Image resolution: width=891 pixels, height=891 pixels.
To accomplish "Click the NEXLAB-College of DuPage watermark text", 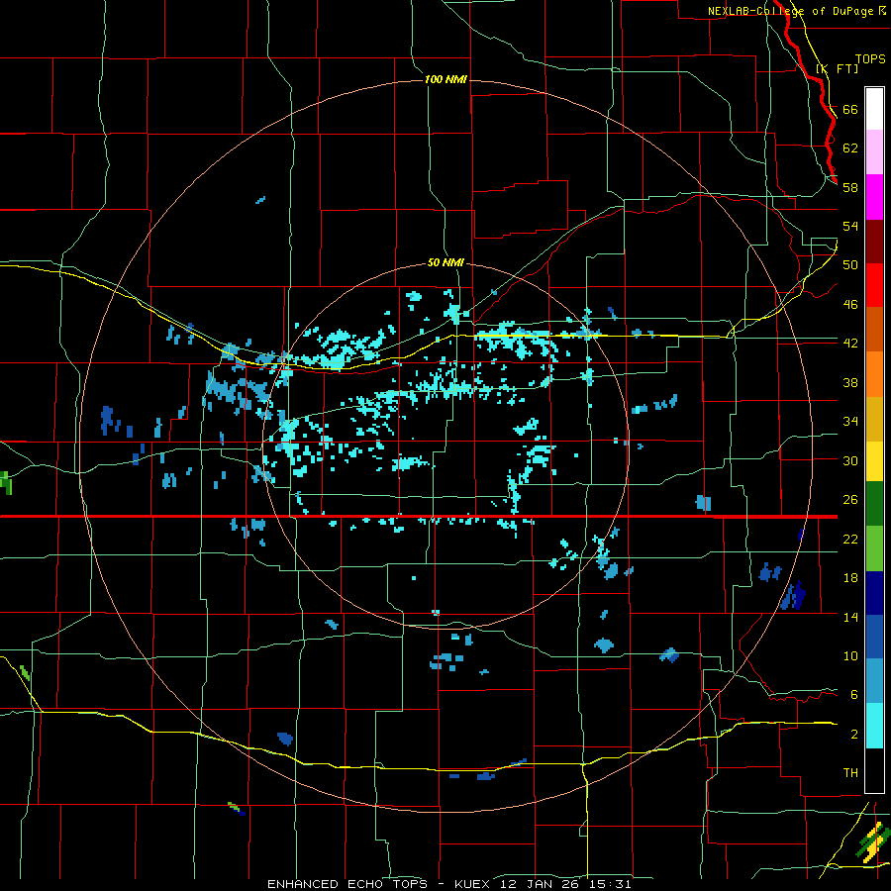I will 796,11.
